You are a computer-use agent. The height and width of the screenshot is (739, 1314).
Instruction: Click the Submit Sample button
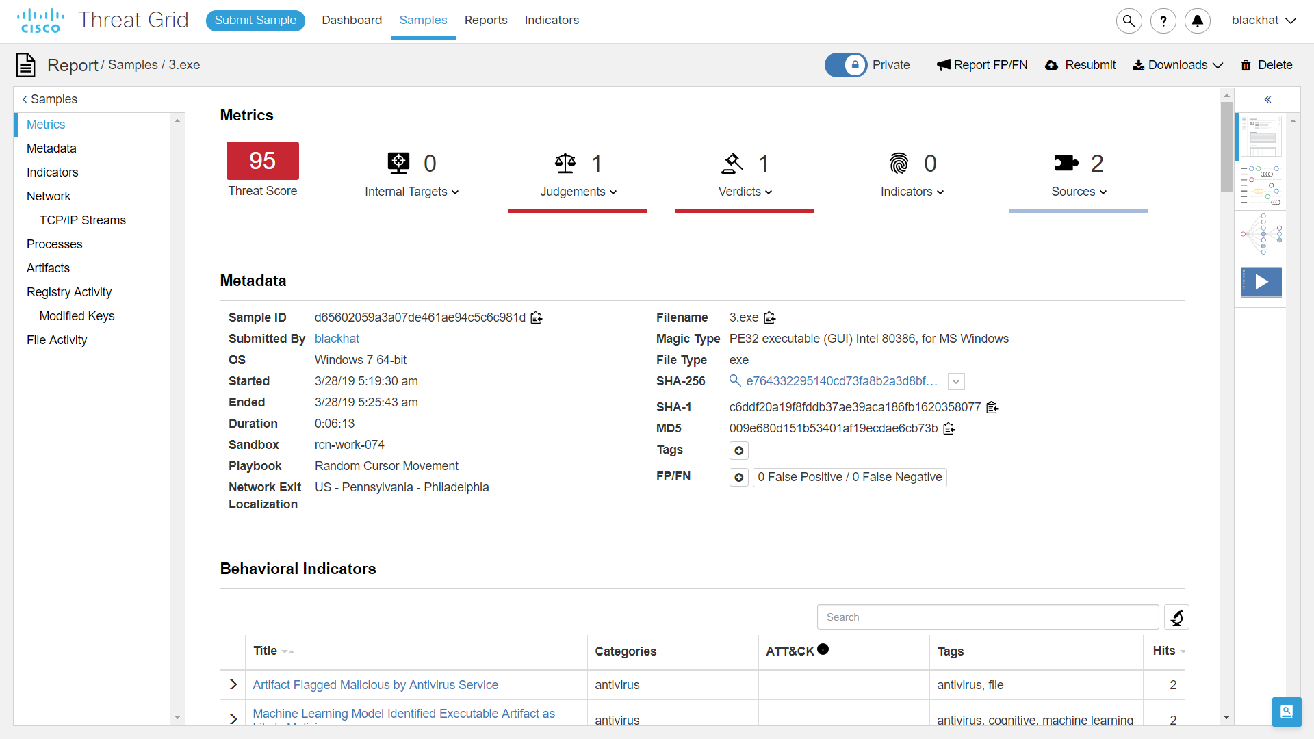(x=255, y=21)
